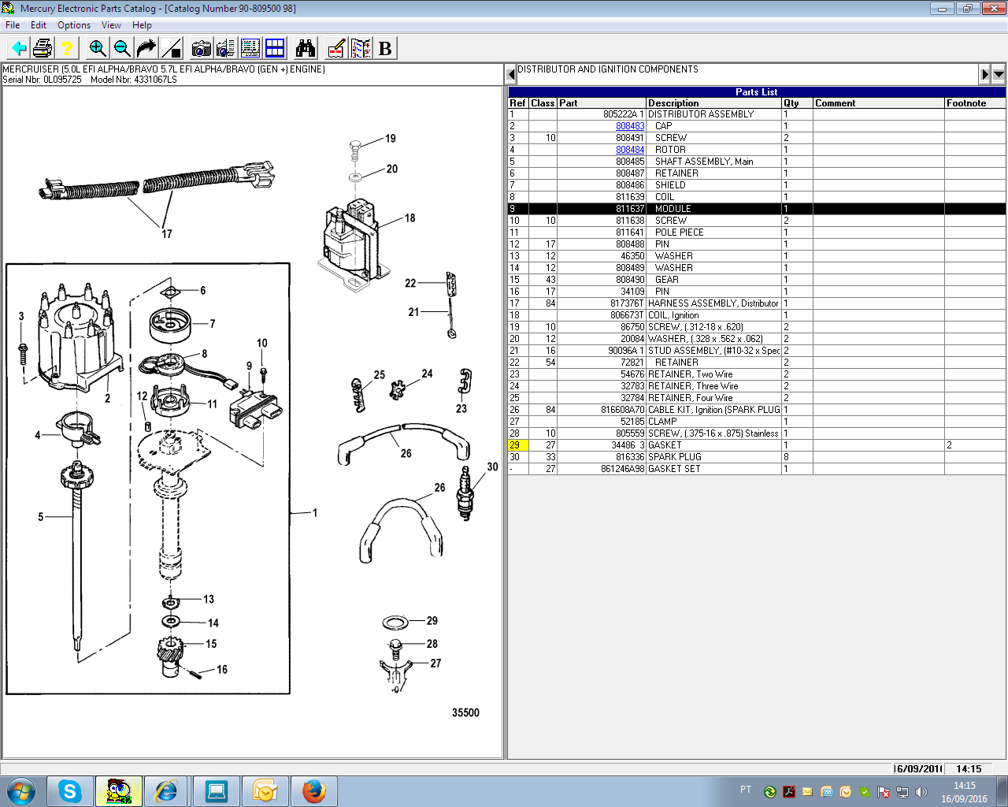This screenshot has height=807, width=1008.
Task: Click the Part column header
Action: (x=602, y=103)
